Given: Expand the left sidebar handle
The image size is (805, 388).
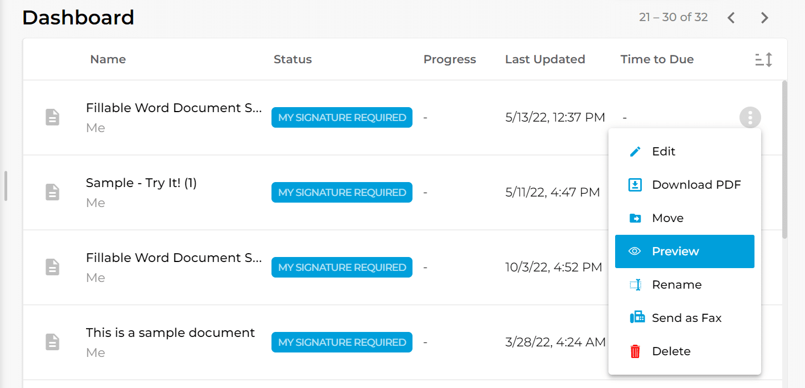Looking at the screenshot, I should point(6,186).
